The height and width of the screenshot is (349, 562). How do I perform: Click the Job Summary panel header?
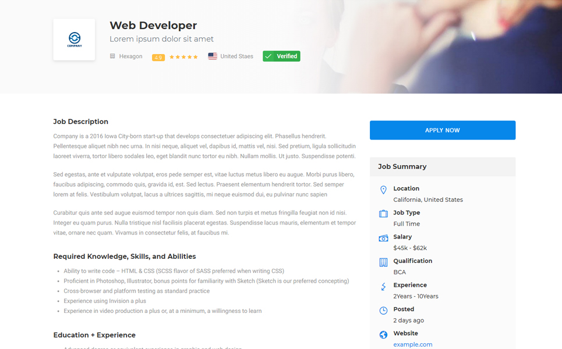point(443,166)
